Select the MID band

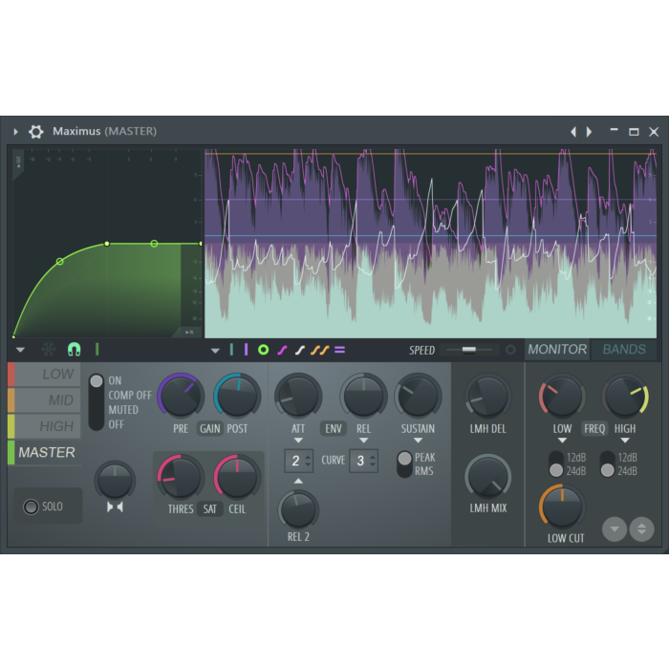pos(44,400)
